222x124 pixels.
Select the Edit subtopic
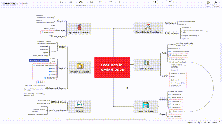coord(164,53)
